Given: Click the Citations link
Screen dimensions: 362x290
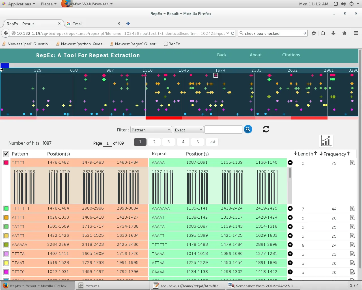Looking at the screenshot, I should click(291, 55).
